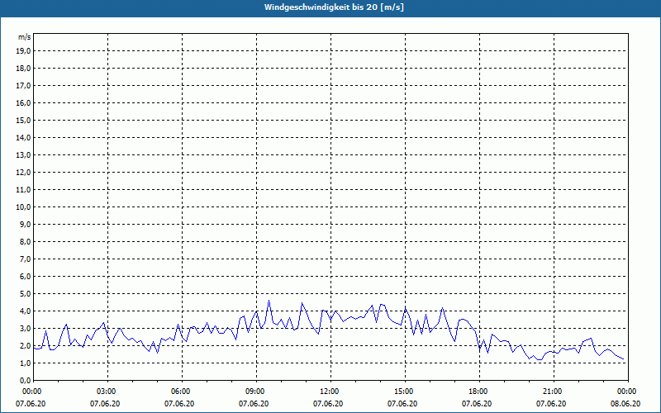Click the "6,0" y-axis value
Image resolution: width=661 pixels, height=413 pixels.
25,276
